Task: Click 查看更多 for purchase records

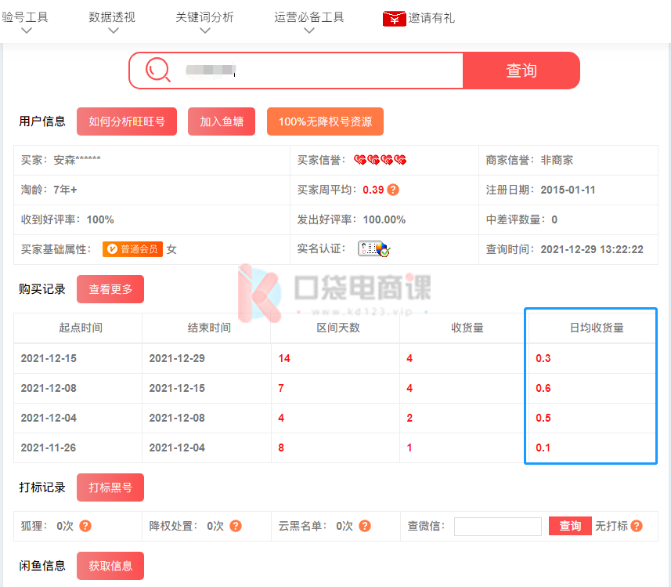Action: click(110, 289)
